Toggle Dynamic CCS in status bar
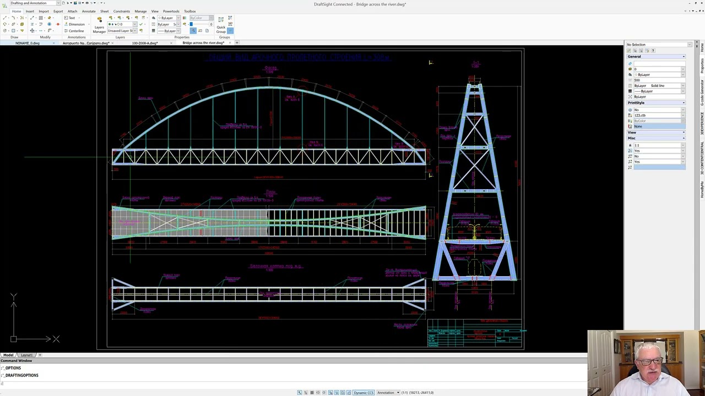 pyautogui.click(x=364, y=393)
